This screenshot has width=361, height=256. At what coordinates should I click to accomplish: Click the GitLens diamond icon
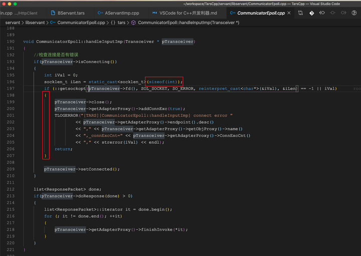coord(311,13)
